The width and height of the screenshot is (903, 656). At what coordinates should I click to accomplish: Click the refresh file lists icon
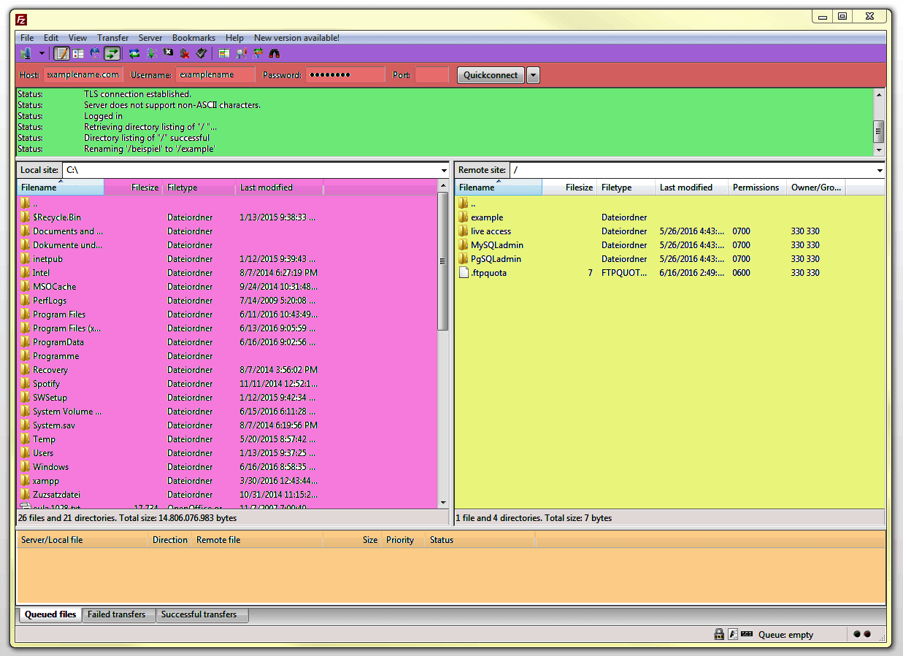pos(134,53)
